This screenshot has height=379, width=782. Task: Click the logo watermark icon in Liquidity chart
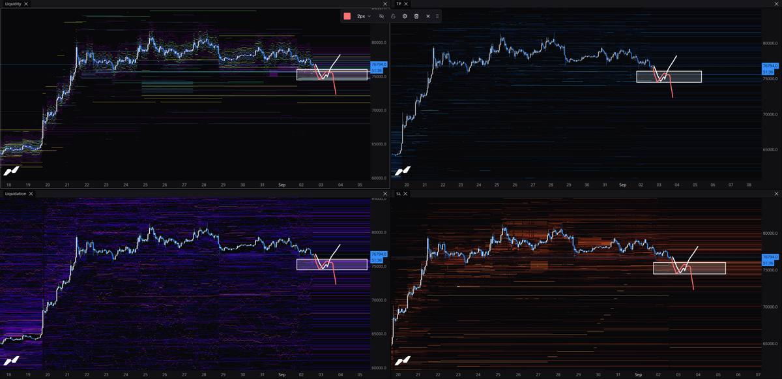tap(11, 172)
